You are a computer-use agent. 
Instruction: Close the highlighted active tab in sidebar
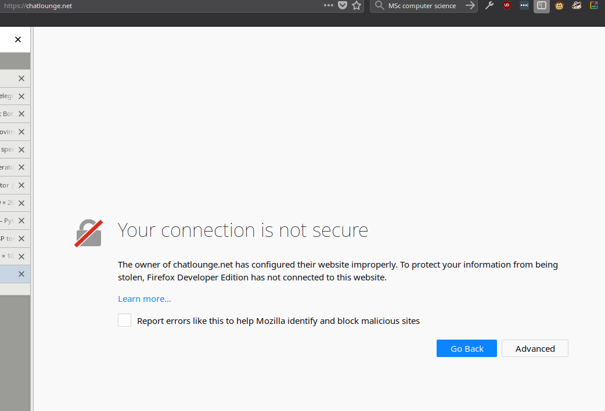(x=21, y=274)
